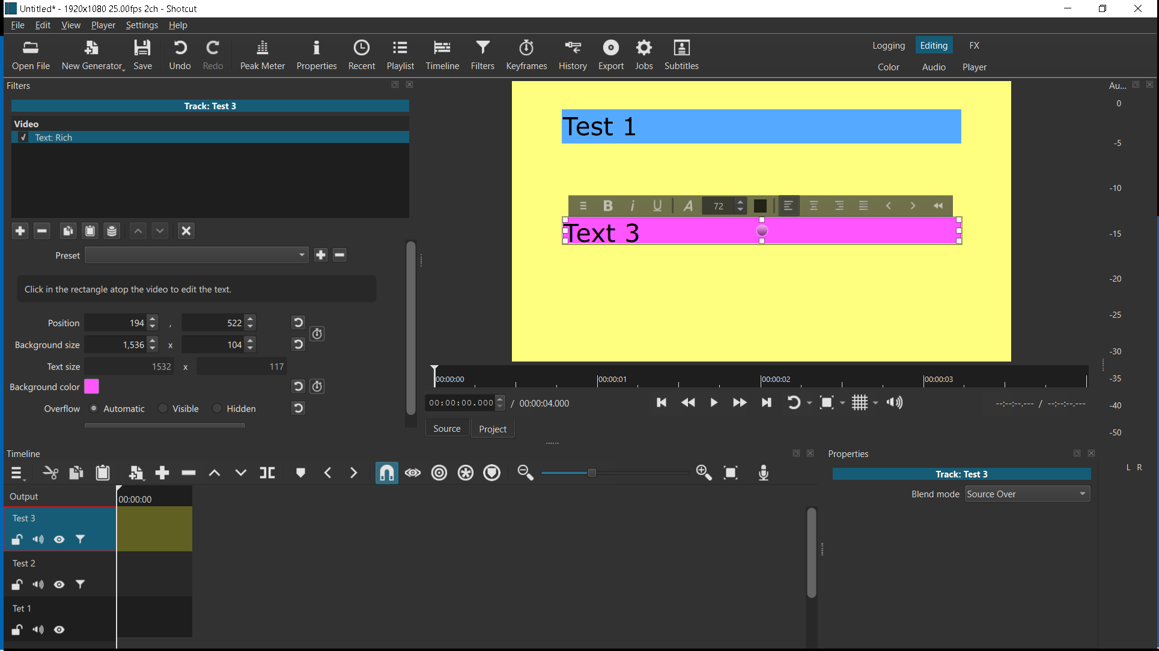Image resolution: width=1159 pixels, height=651 pixels.
Task: Click Split at Playhead in timeline
Action: [267, 473]
